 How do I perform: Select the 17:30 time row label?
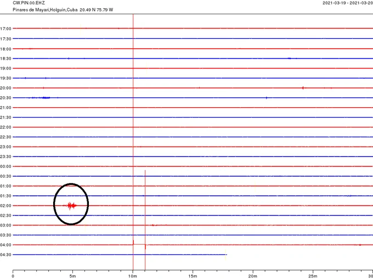click(5, 39)
